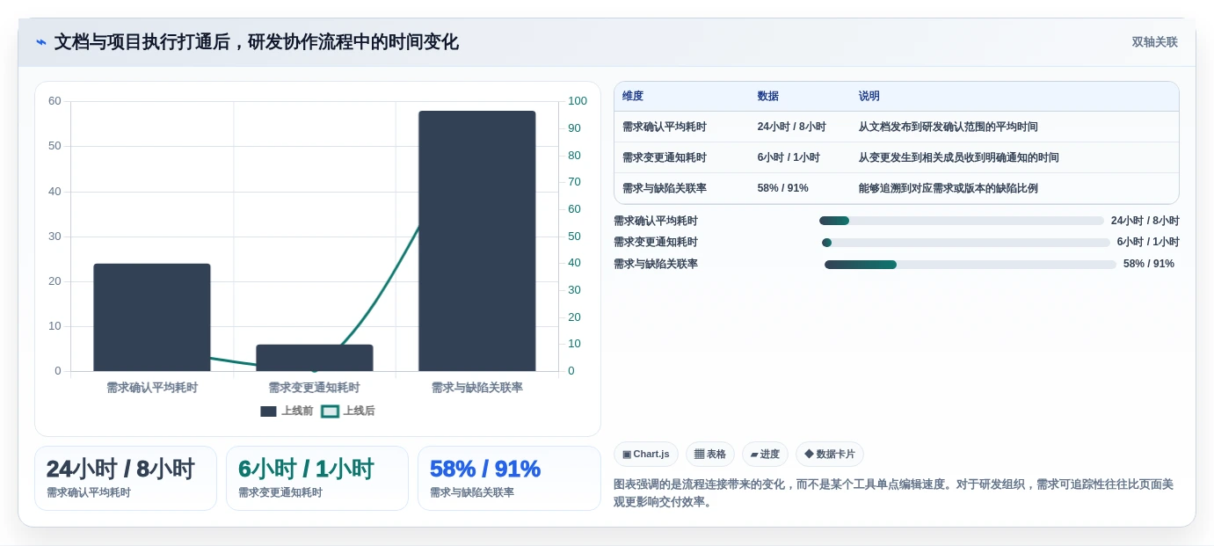Click the 表格 tag chip
The image size is (1214, 546).
coord(710,455)
